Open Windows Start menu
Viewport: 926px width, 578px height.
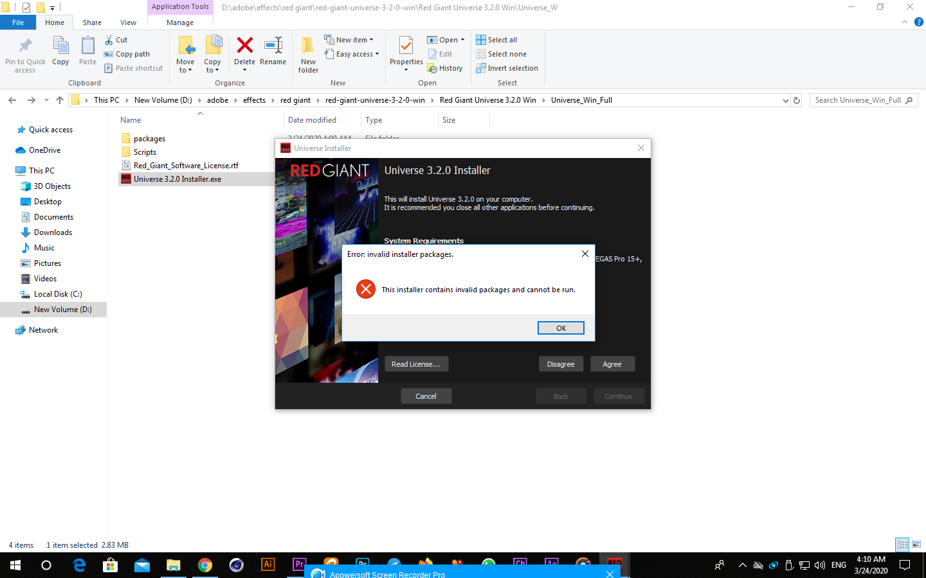(15, 565)
